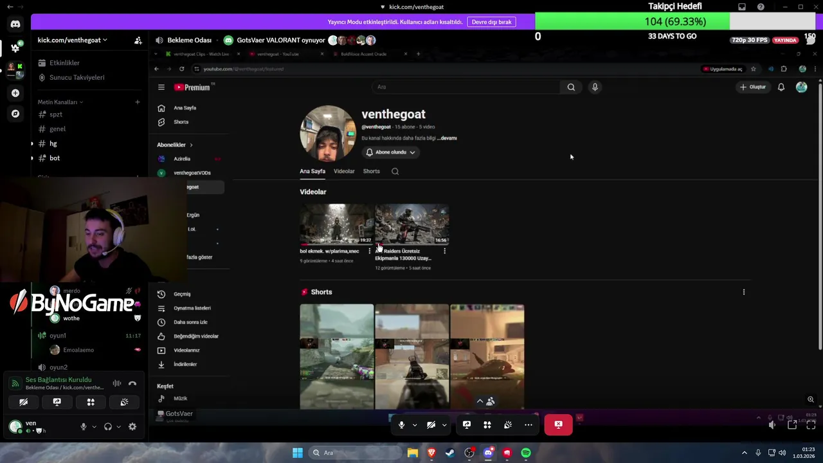This screenshot has width=823, height=463.
Task: Open Discord server discovery compass icon
Action: (15, 113)
